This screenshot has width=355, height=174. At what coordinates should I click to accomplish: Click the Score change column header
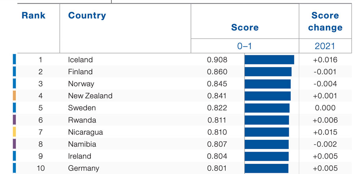pyautogui.click(x=325, y=22)
